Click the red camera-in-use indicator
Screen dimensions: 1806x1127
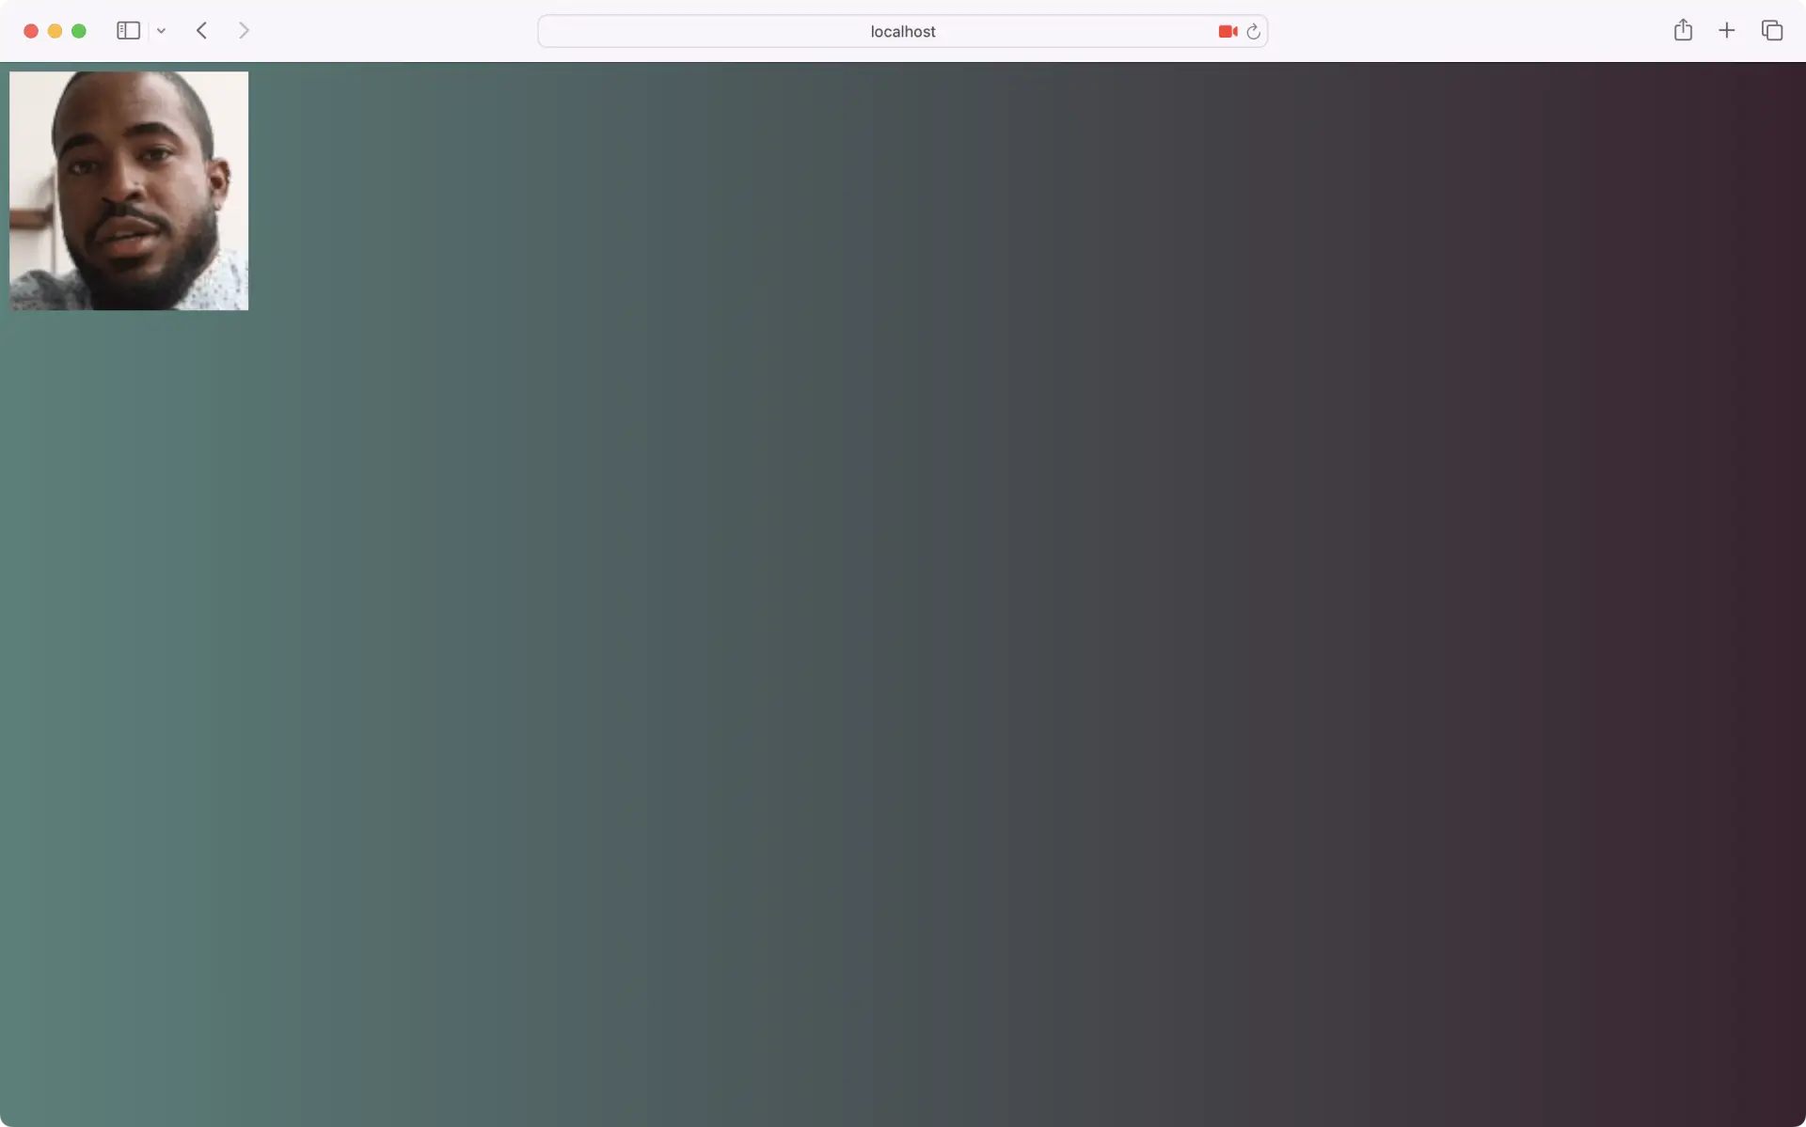[x=1228, y=31]
